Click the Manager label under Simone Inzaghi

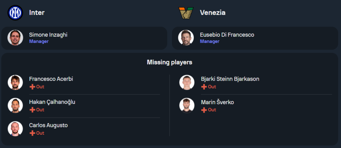point(39,42)
